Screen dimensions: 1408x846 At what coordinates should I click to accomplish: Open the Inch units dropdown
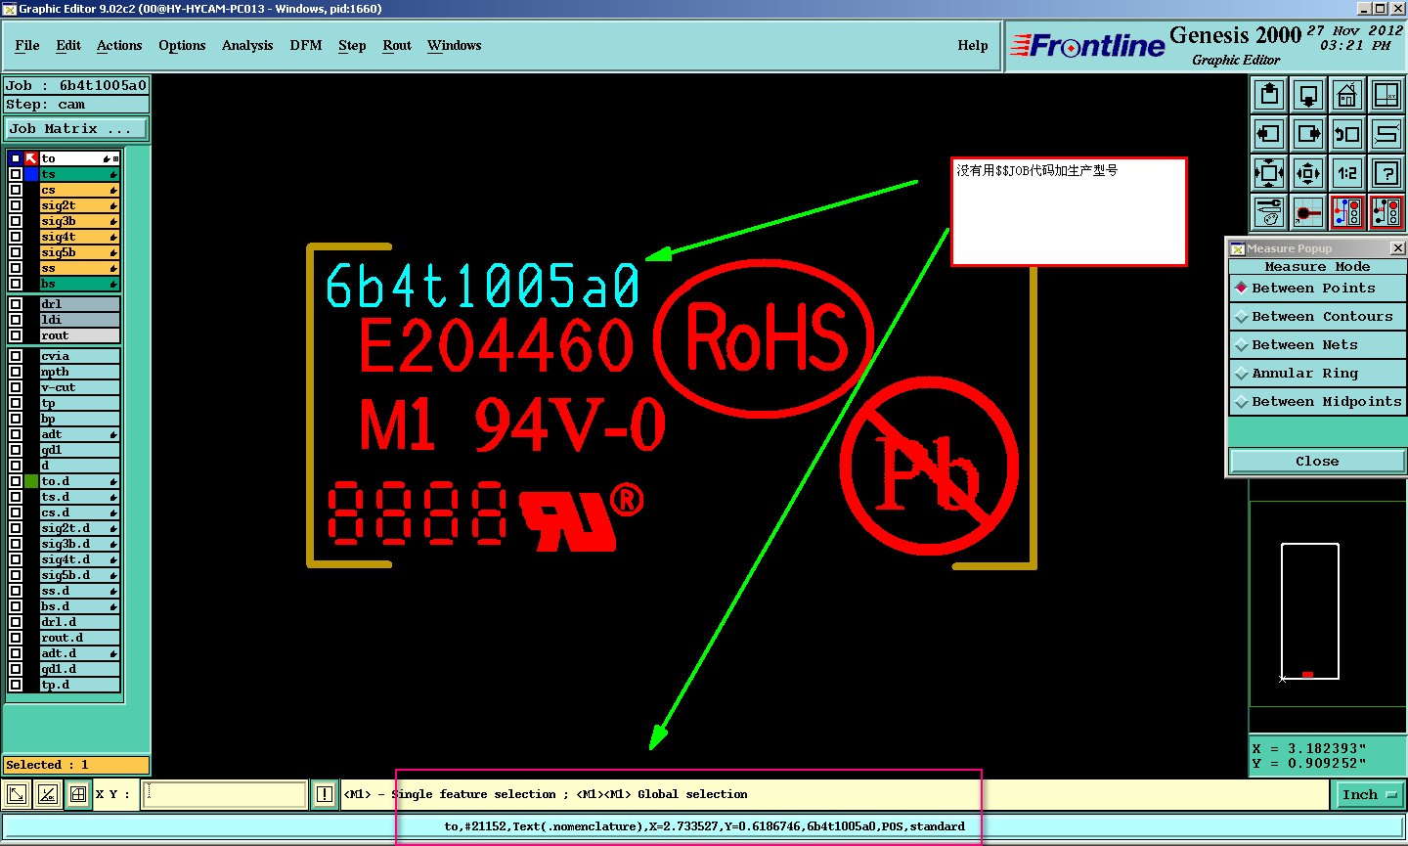[x=1369, y=795]
